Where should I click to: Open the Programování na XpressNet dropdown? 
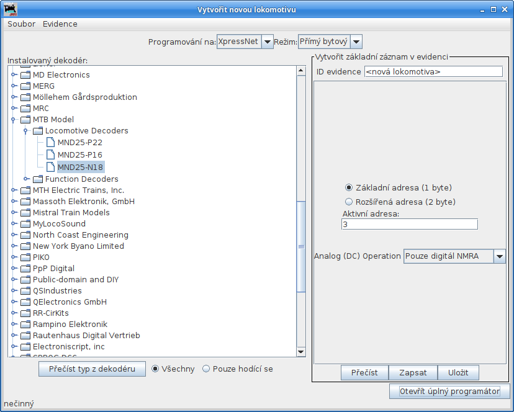coord(267,42)
